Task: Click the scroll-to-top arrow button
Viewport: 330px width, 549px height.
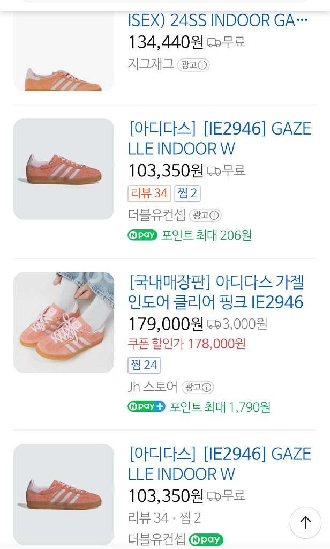Action: click(305, 523)
